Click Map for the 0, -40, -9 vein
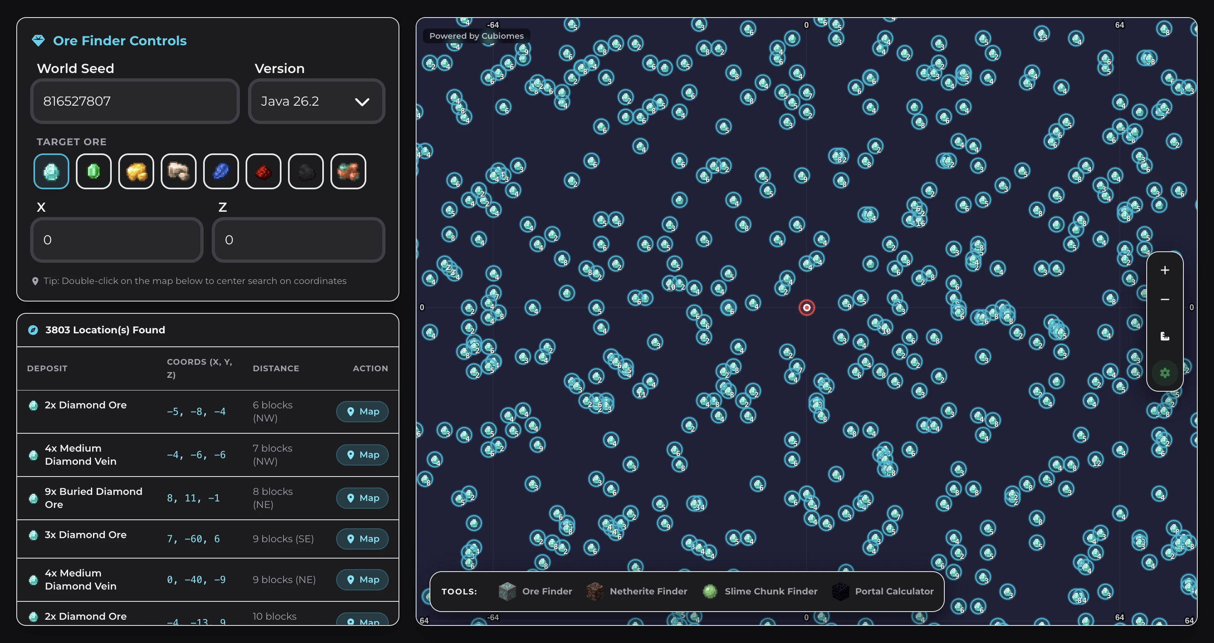Viewport: 1214px width, 643px height. pos(362,580)
